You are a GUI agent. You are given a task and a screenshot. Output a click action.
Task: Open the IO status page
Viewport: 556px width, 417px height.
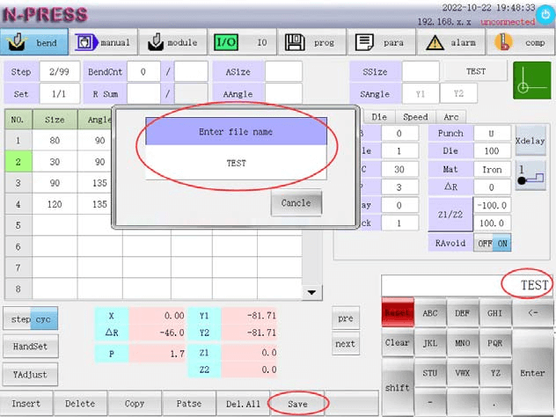pos(242,42)
